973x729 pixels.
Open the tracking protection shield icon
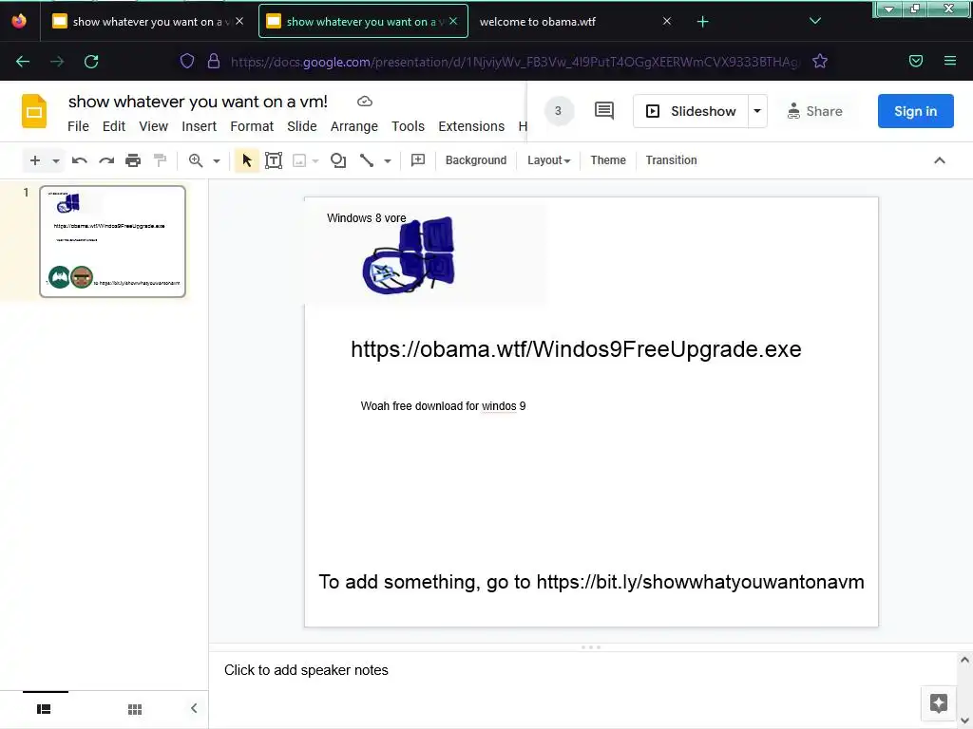tap(187, 62)
